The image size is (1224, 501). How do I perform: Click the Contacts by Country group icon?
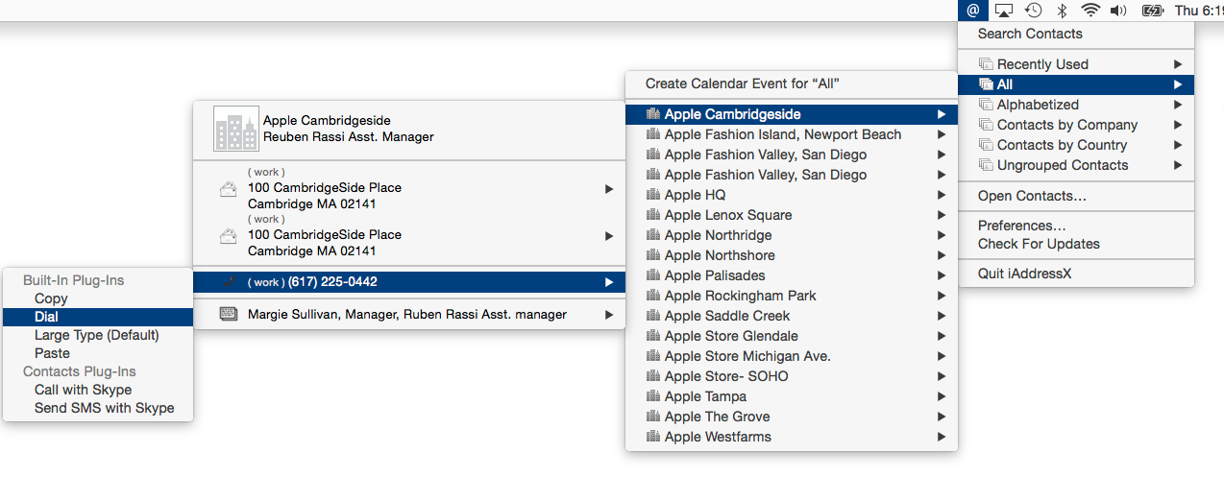coord(986,145)
